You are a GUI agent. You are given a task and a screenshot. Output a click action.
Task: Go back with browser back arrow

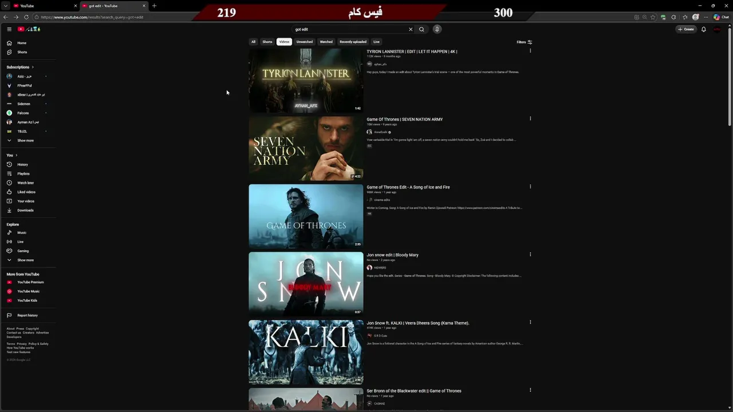pos(6,17)
